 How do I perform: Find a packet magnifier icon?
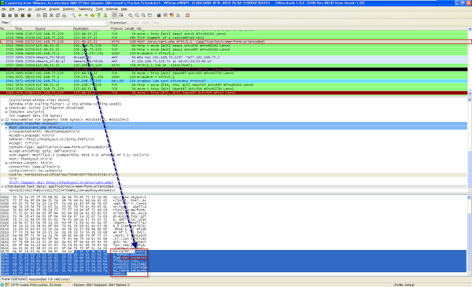click(x=73, y=16)
